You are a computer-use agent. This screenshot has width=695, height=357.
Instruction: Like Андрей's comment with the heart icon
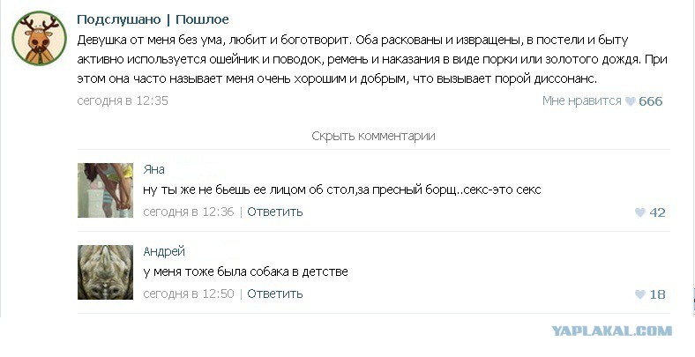point(639,294)
